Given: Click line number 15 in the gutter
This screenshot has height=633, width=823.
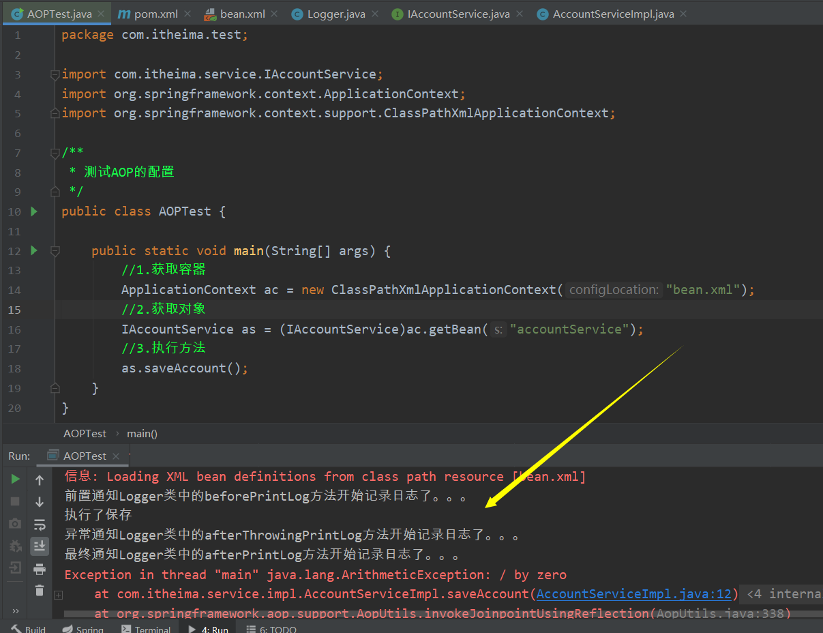Looking at the screenshot, I should (14, 310).
